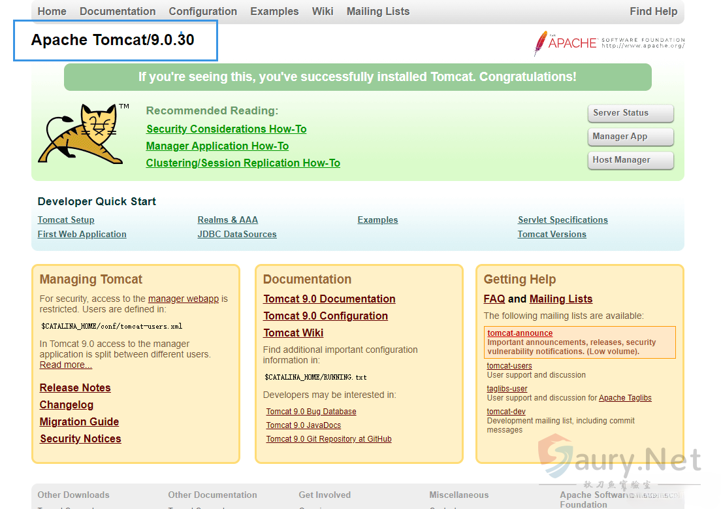The height and width of the screenshot is (509, 721).
Task: Click the Apache Tomcat/9.0.30 version heading
Action: point(112,40)
